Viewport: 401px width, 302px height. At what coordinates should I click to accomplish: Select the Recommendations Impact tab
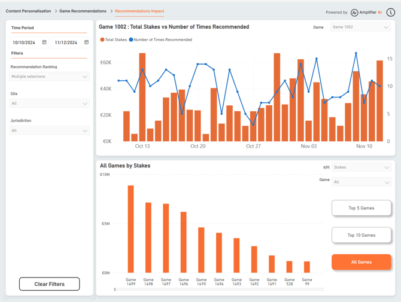[139, 11]
